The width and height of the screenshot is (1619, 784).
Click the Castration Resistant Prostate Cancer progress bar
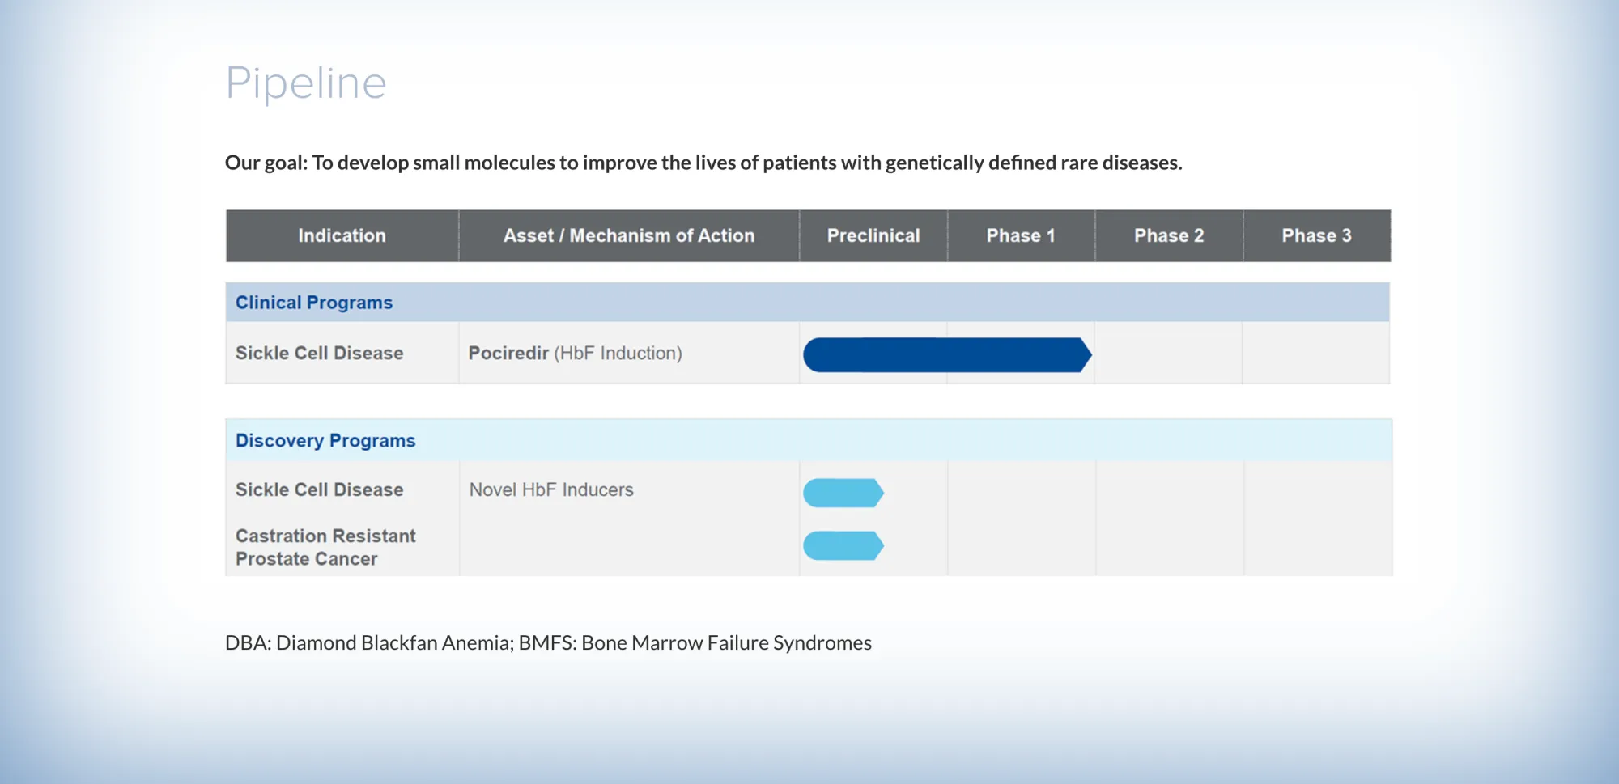point(843,545)
